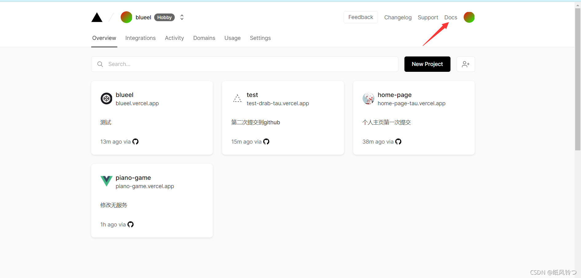Screen dimensions: 581x278
Task: Switch to the Usage tab
Action: pos(232,38)
